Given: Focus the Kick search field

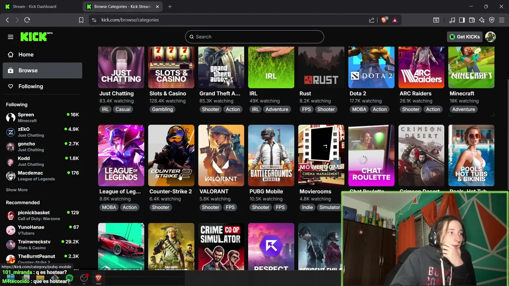Looking at the screenshot, I should click(x=254, y=37).
